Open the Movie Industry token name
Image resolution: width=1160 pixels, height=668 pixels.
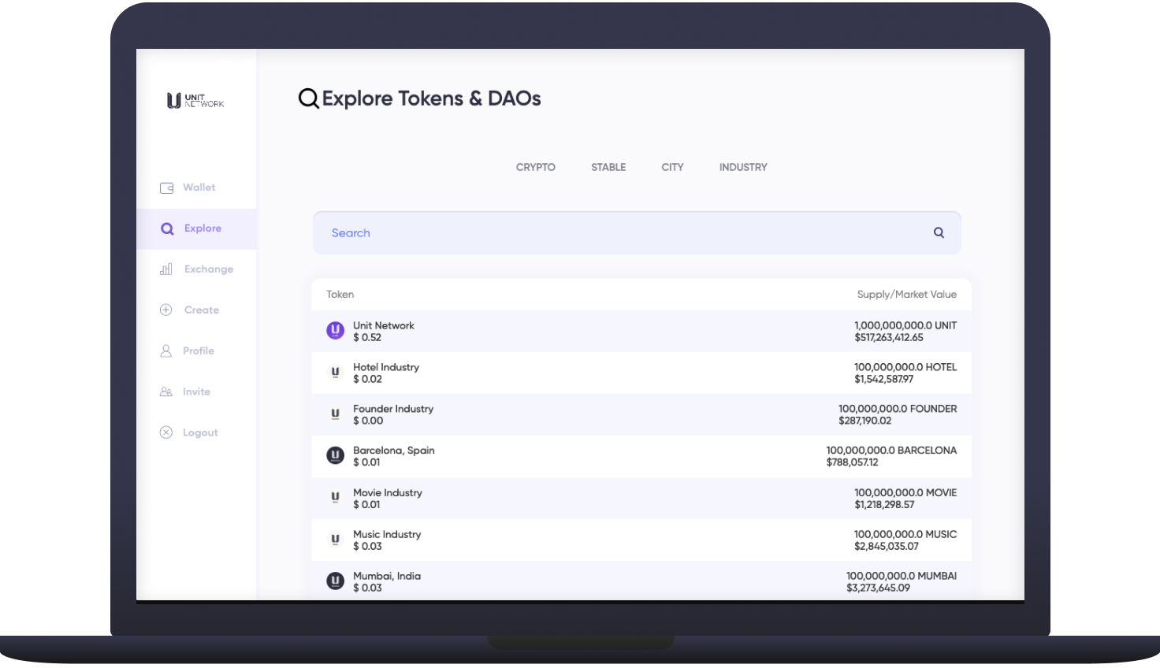[x=388, y=492]
